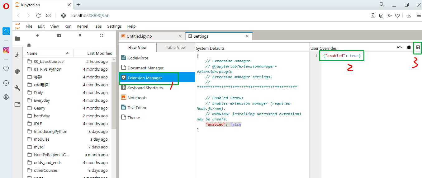Select the Text Editor settings entry
This screenshot has width=422, height=178.
coord(157,108)
